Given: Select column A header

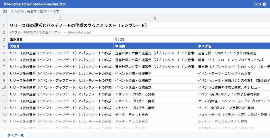Looking at the screenshot, I should 60,19.
